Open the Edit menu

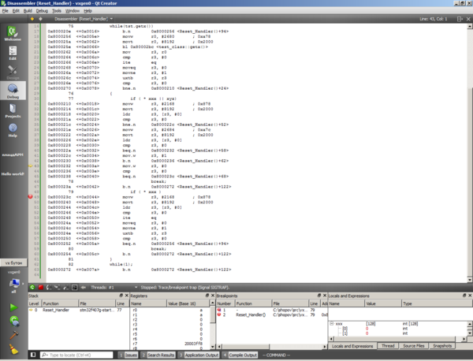pyautogui.click(x=16, y=11)
